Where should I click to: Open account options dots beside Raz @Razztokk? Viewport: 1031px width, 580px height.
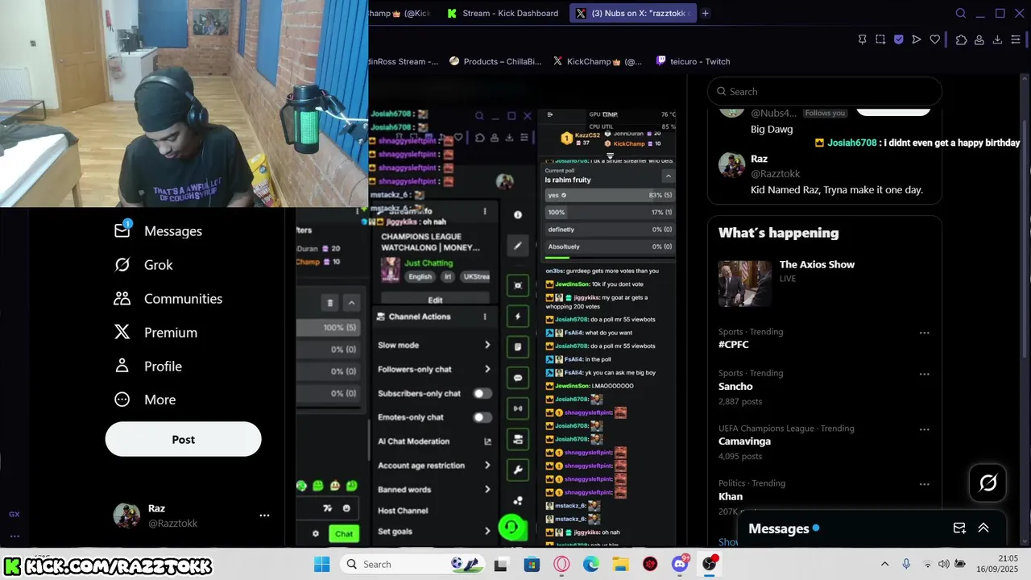coord(264,516)
